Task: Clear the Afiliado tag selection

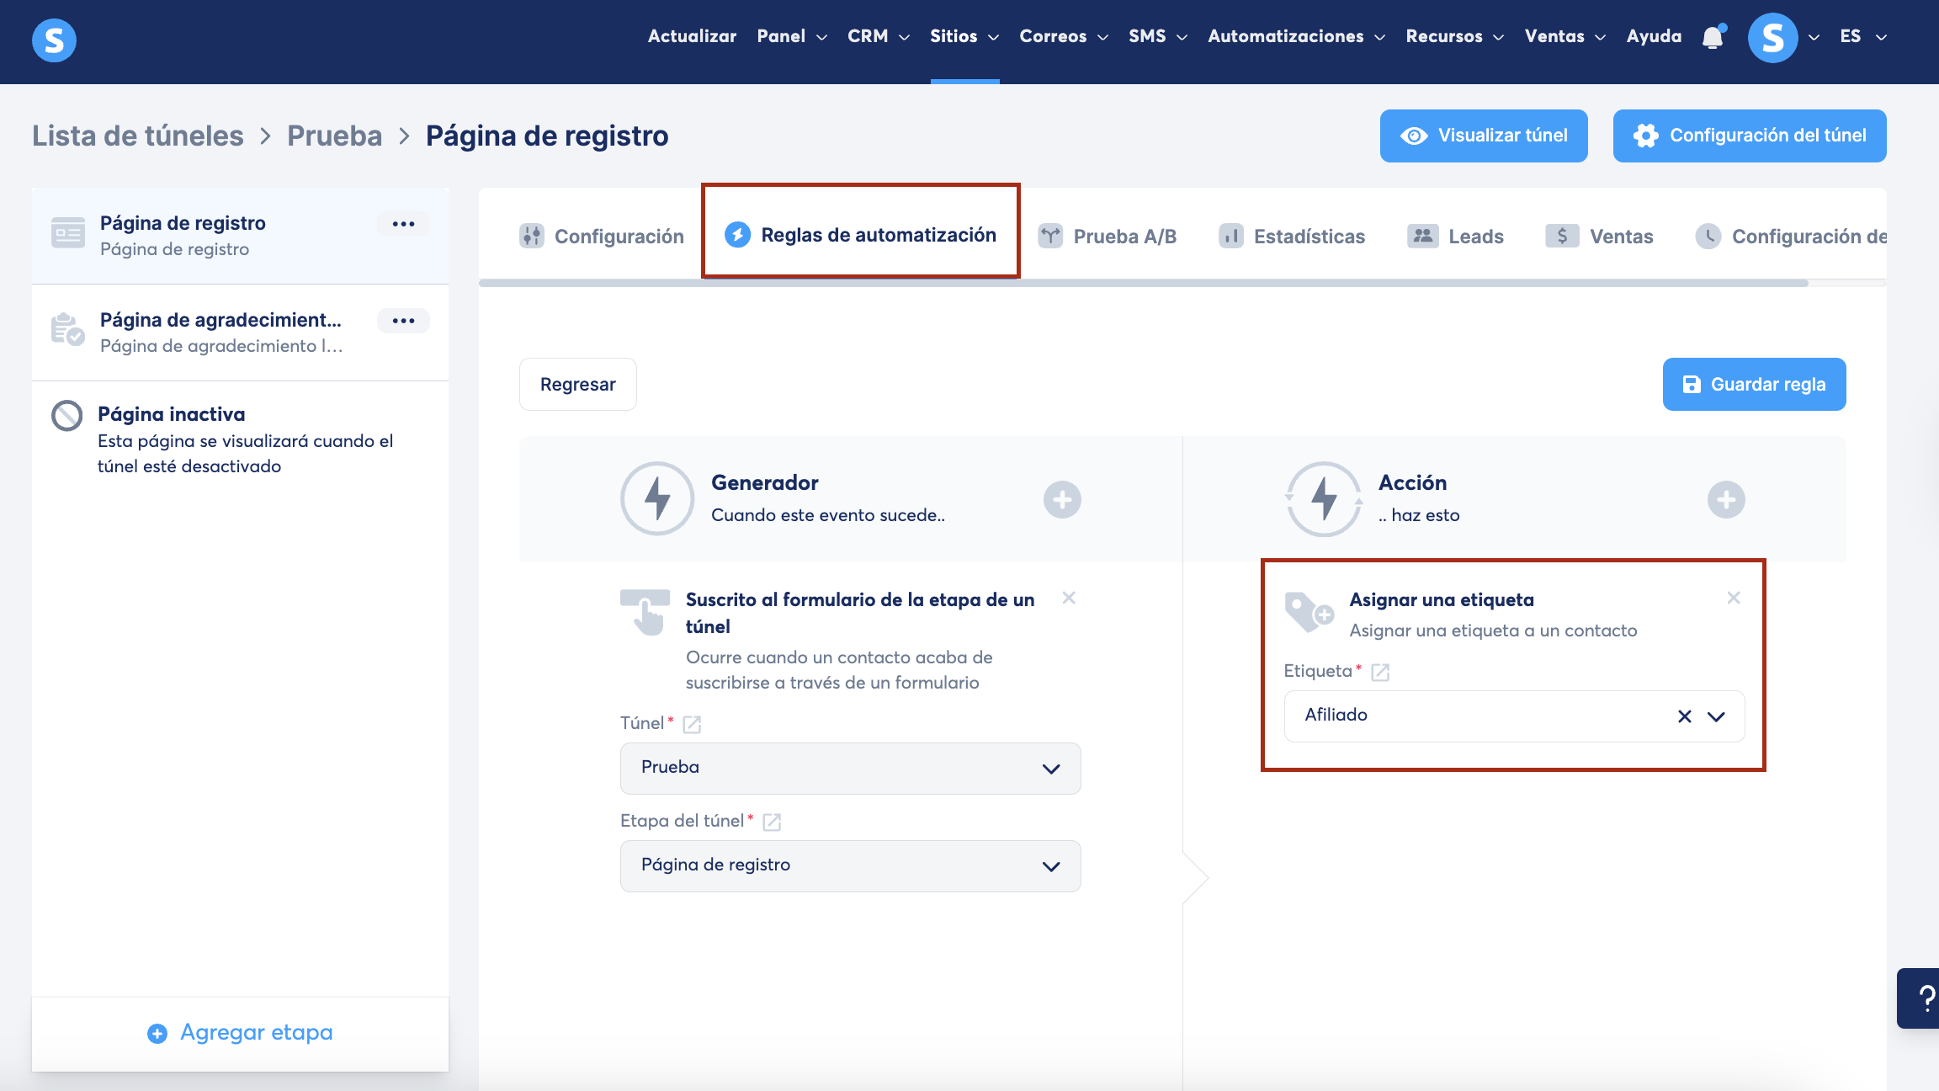Action: click(1684, 716)
